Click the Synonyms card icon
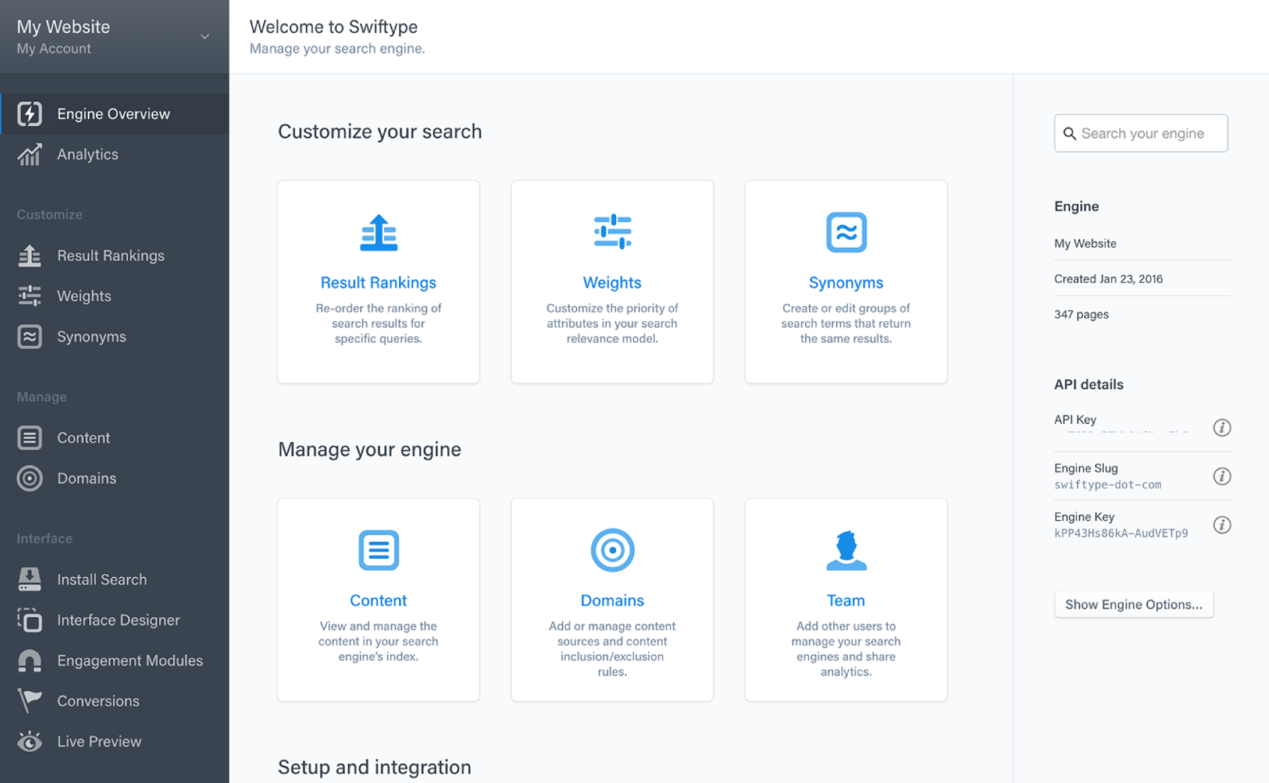This screenshot has height=783, width=1269. point(846,233)
